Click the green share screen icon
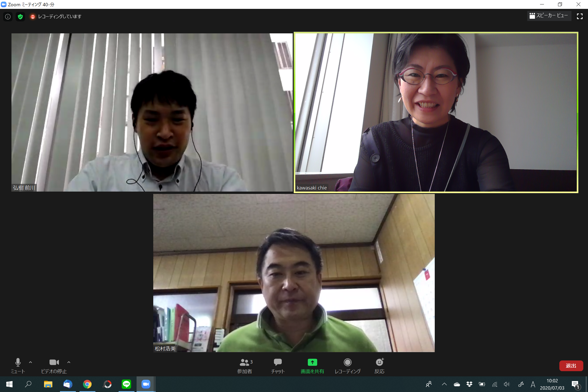Screen dimensions: 588x392 coord(312,362)
